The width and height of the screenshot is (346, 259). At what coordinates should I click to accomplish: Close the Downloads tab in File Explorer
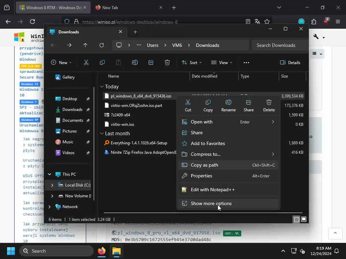coord(121,32)
